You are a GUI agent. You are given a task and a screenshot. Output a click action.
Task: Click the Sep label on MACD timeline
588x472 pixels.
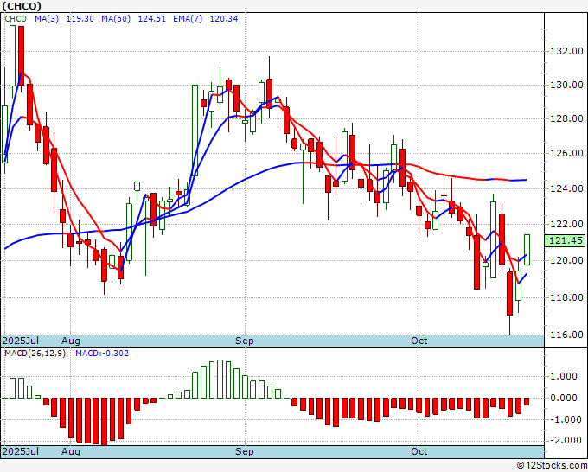(x=245, y=451)
